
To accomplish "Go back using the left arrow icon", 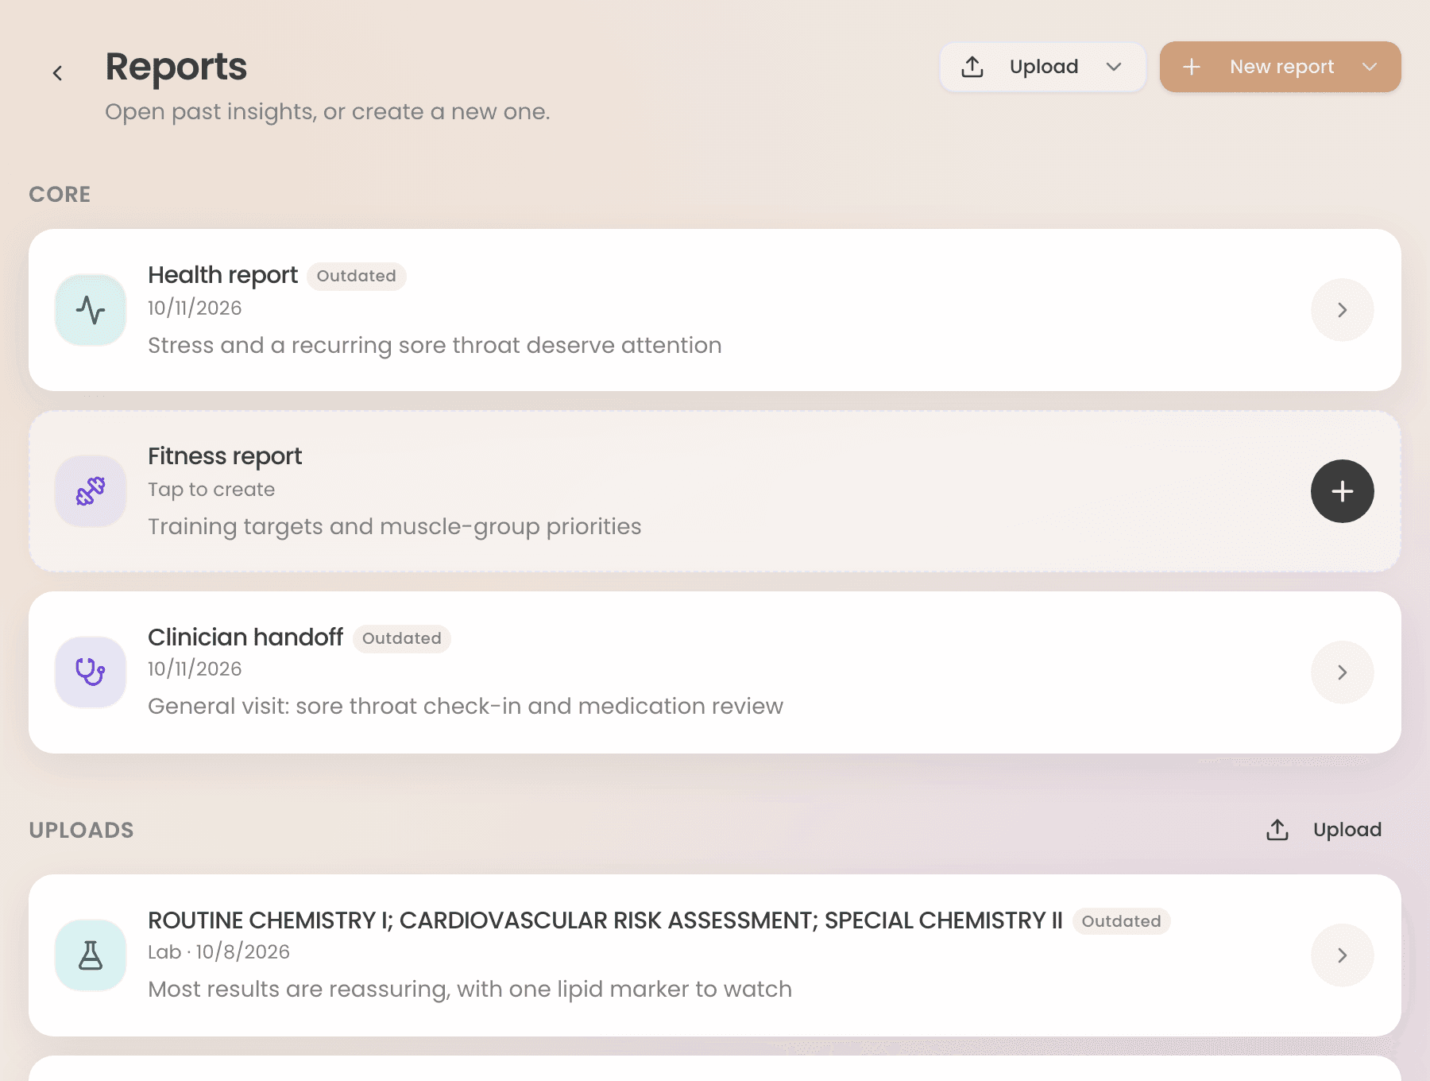I will [x=57, y=73].
